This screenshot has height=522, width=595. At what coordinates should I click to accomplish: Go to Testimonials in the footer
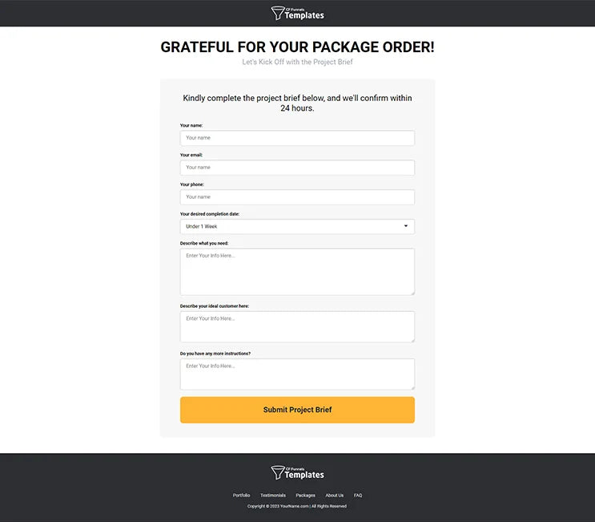273,496
